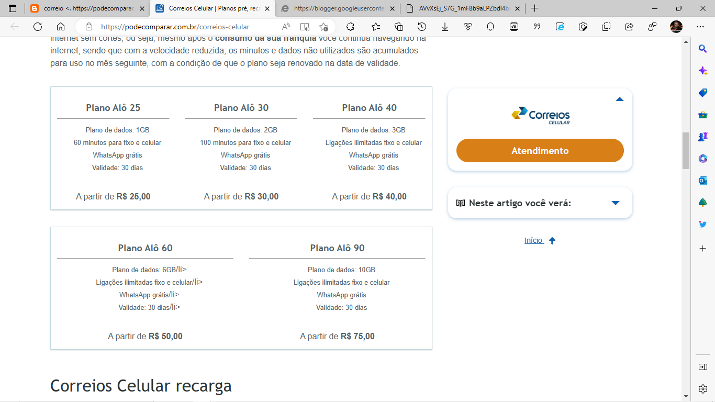Click the up arrow next to Início
The image size is (715, 402).
click(x=552, y=241)
